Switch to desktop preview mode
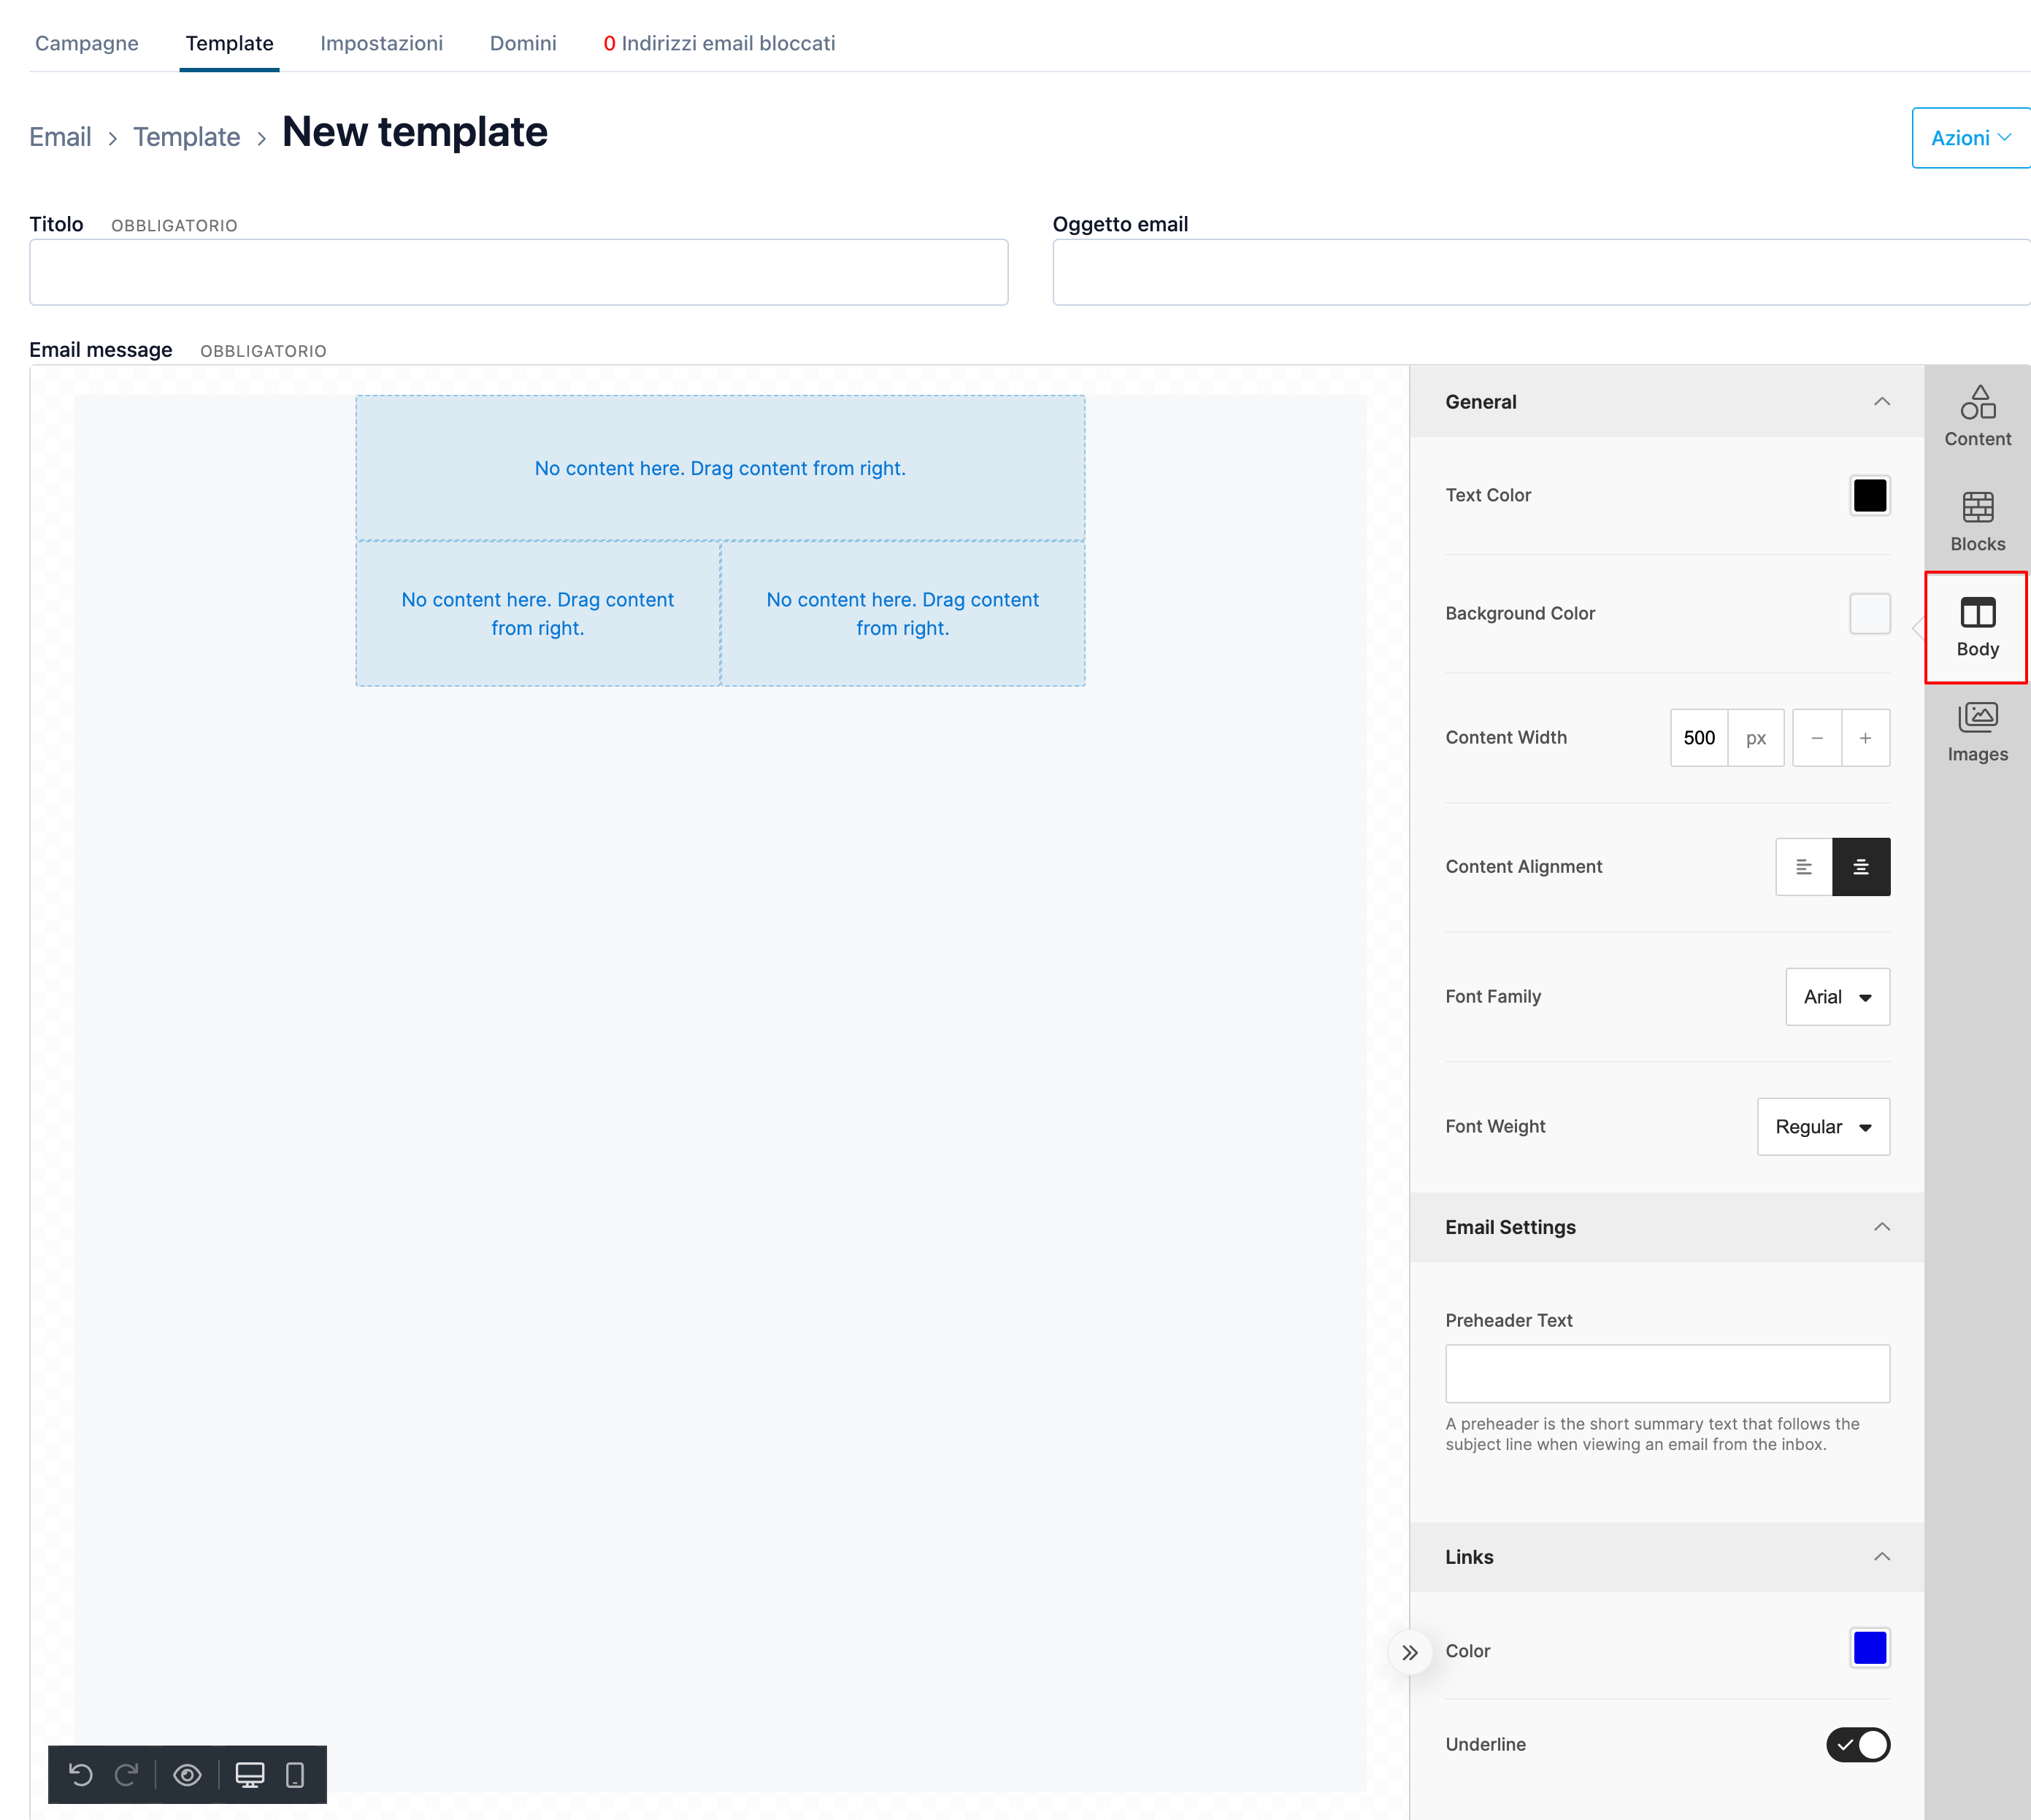The height and width of the screenshot is (1820, 2031). tap(249, 1775)
